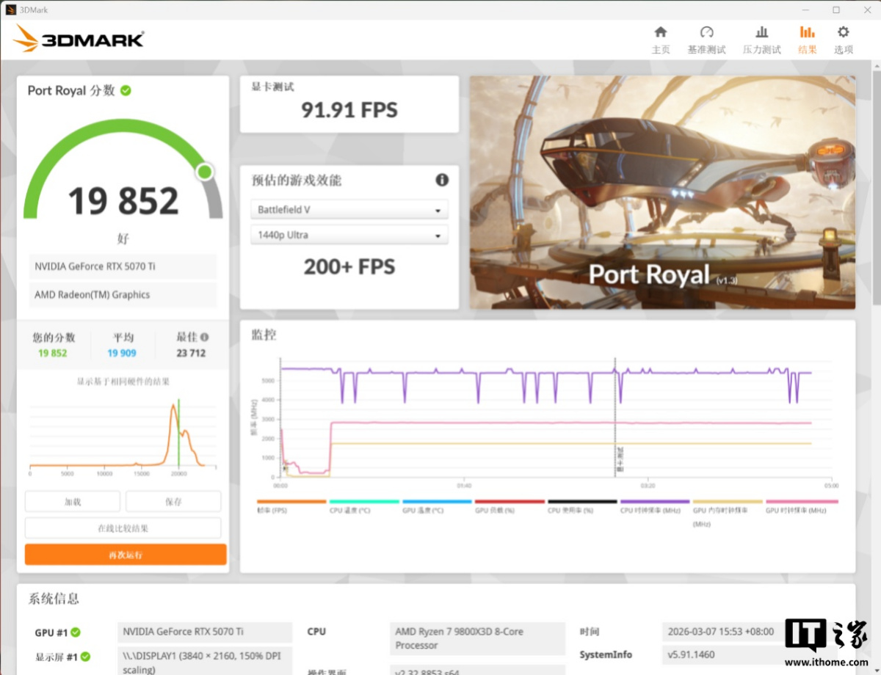Open the 主页 home icon
This screenshot has height=675, width=881.
click(660, 32)
